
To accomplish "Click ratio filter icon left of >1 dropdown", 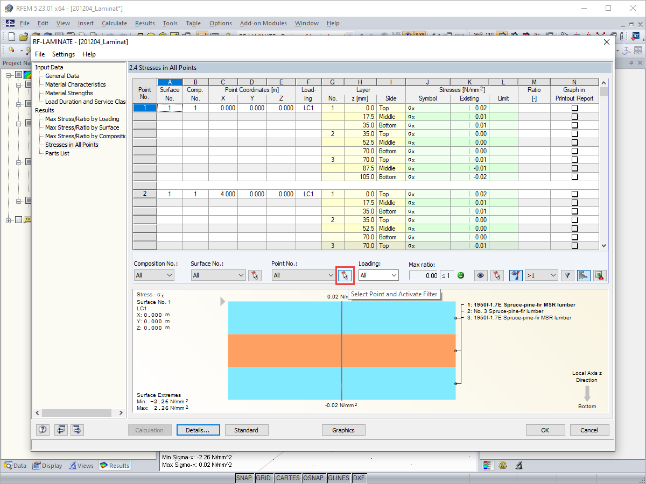I will click(516, 275).
